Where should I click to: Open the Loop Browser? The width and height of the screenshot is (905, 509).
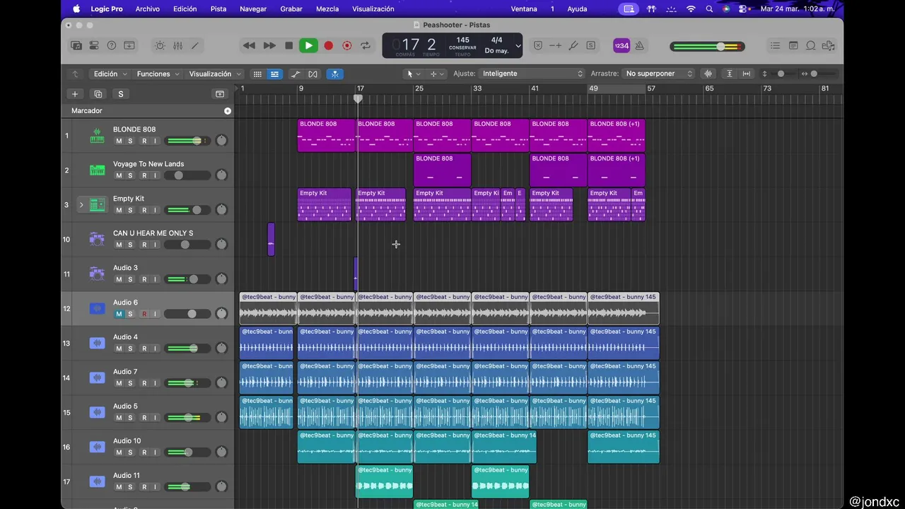pyautogui.click(x=811, y=45)
